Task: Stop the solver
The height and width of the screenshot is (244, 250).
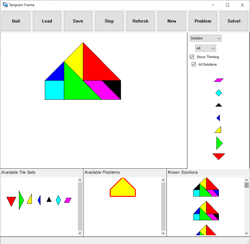Action: tap(109, 21)
